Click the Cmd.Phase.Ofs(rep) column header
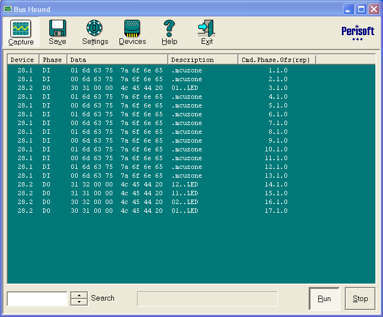 tap(277, 60)
